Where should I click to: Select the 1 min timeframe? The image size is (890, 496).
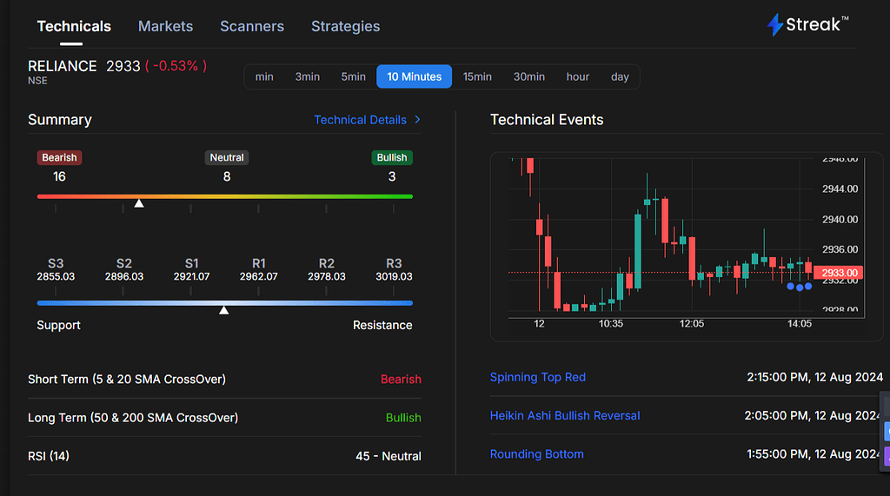tap(264, 76)
